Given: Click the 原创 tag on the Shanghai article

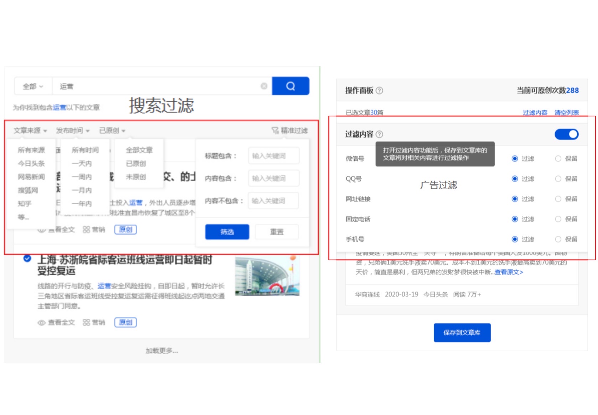Looking at the screenshot, I should [x=125, y=322].
